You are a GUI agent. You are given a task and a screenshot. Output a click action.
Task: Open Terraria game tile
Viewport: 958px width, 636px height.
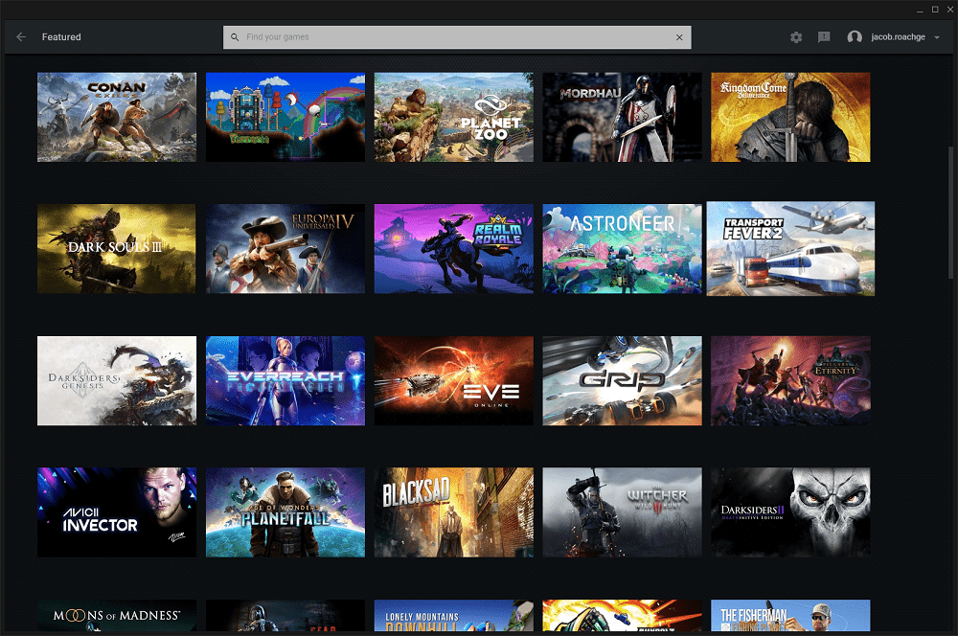pyautogui.click(x=285, y=117)
